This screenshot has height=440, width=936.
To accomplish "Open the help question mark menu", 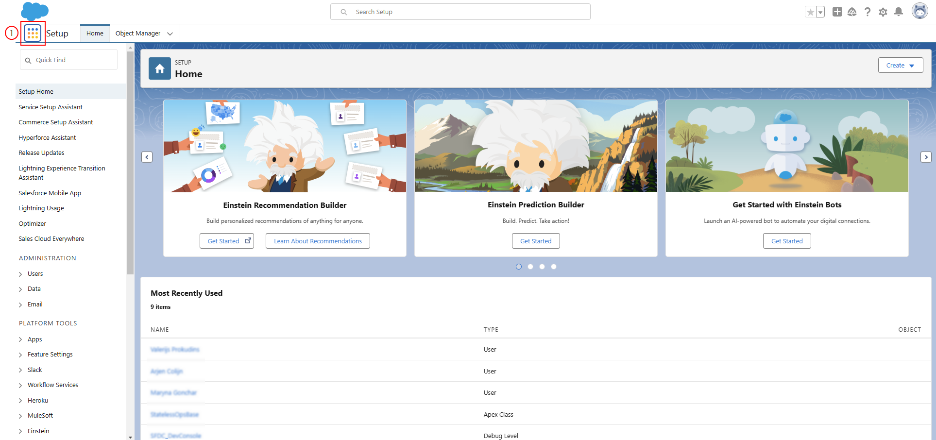I will pyautogui.click(x=868, y=12).
